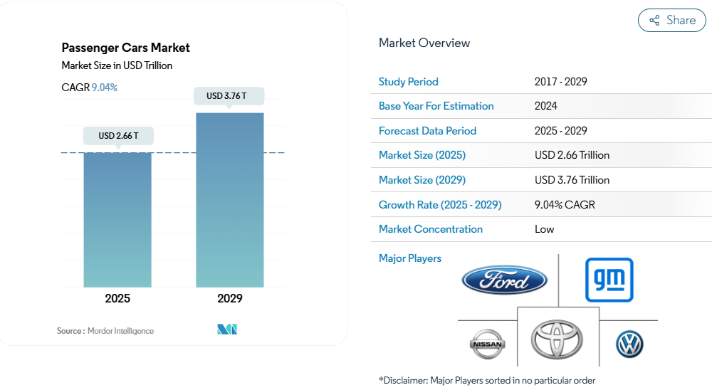Select Growth Rate (2025 - 2029) label
Viewport: 712px width, 390px height.
(x=440, y=205)
